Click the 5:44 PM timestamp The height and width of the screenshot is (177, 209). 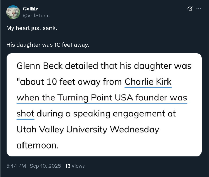[16, 166]
